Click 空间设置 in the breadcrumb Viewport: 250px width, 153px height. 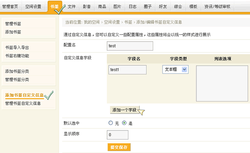pos(112,22)
